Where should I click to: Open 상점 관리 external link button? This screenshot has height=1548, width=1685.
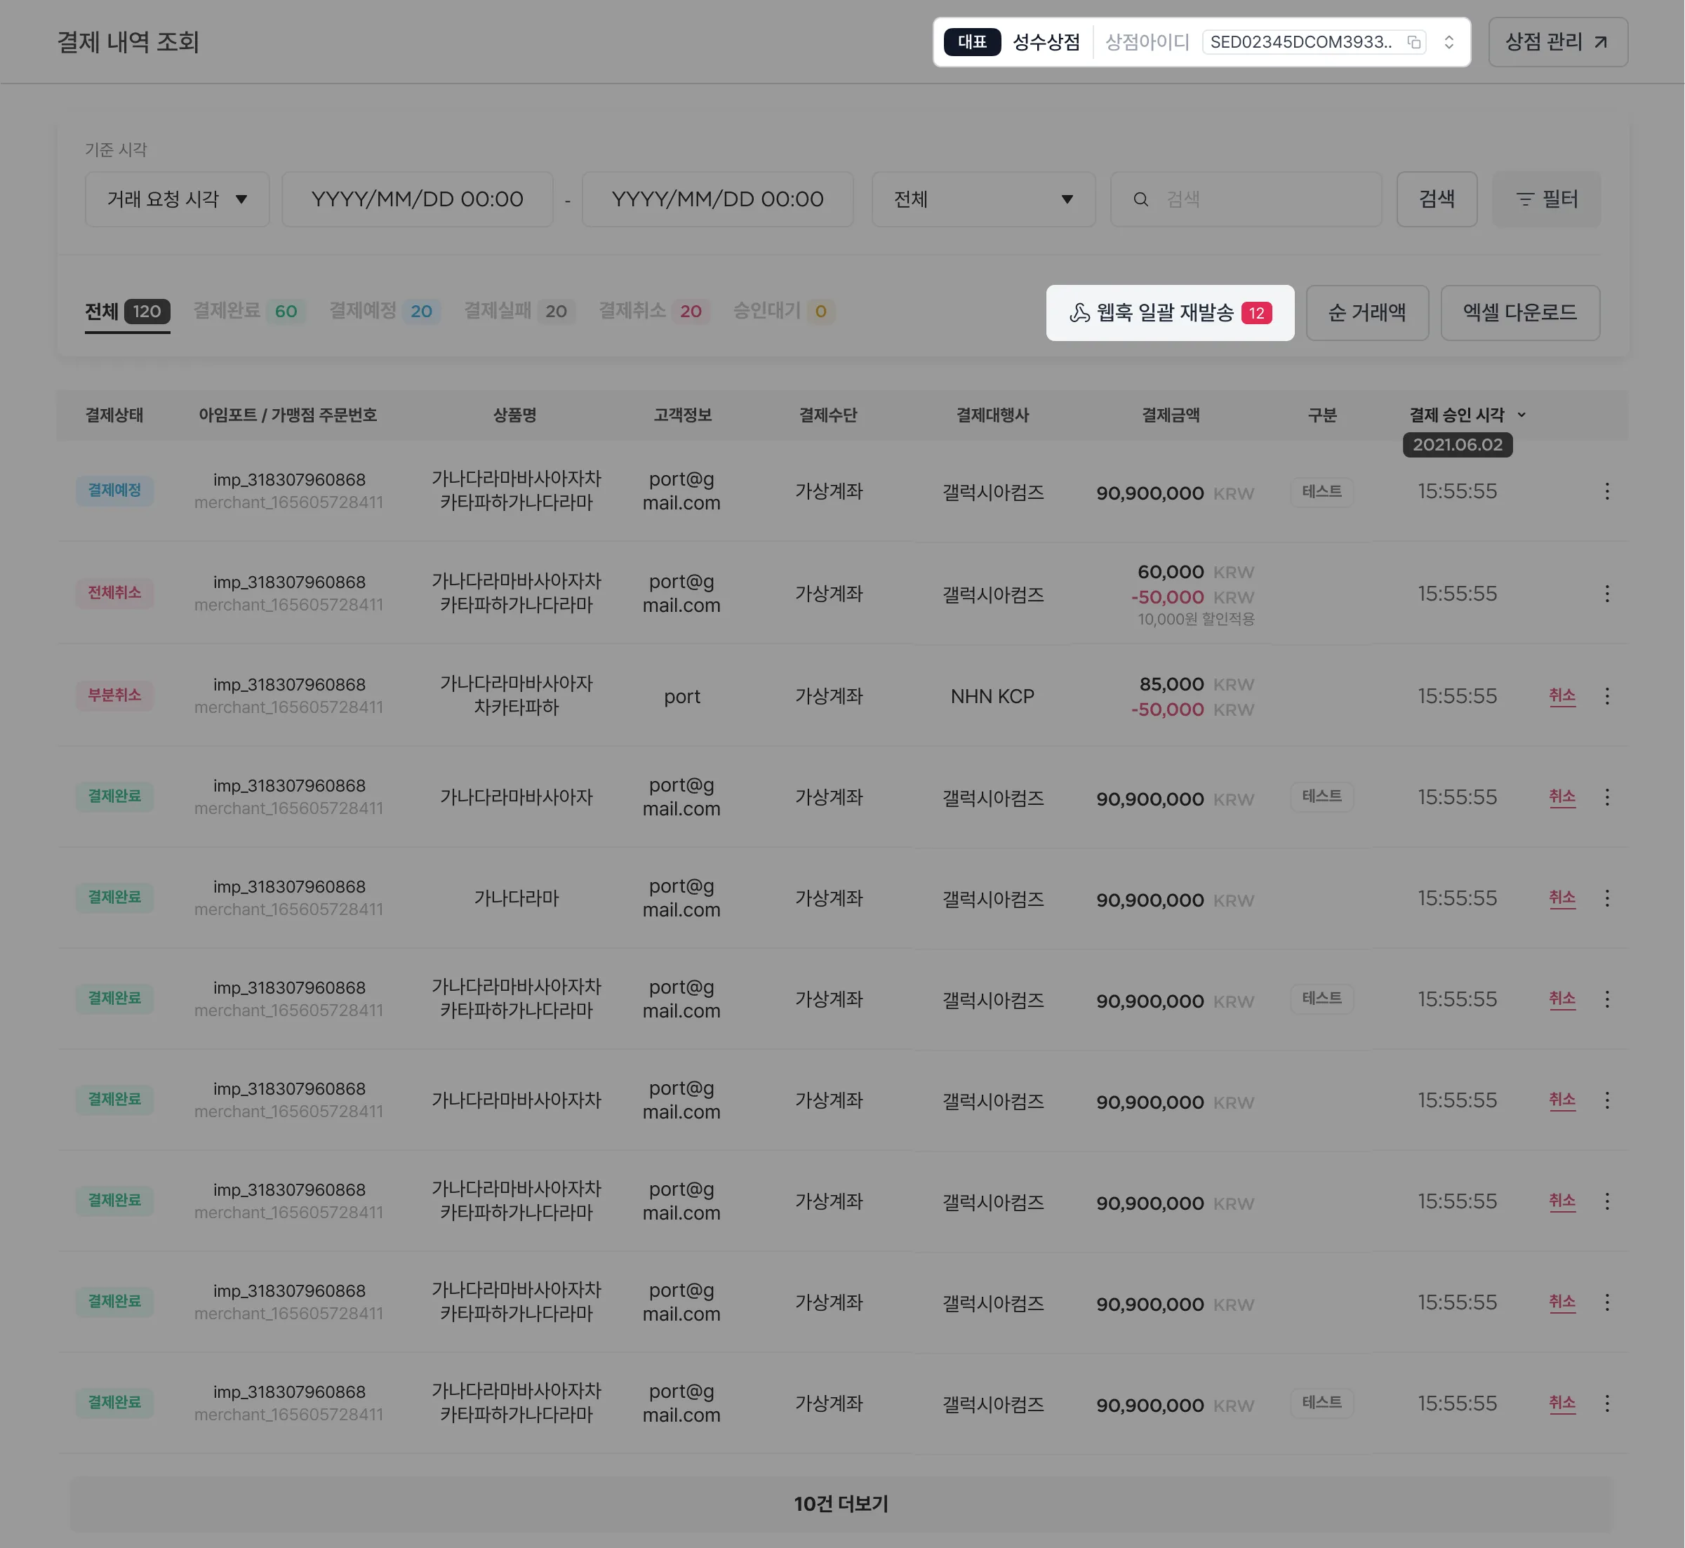point(1557,43)
